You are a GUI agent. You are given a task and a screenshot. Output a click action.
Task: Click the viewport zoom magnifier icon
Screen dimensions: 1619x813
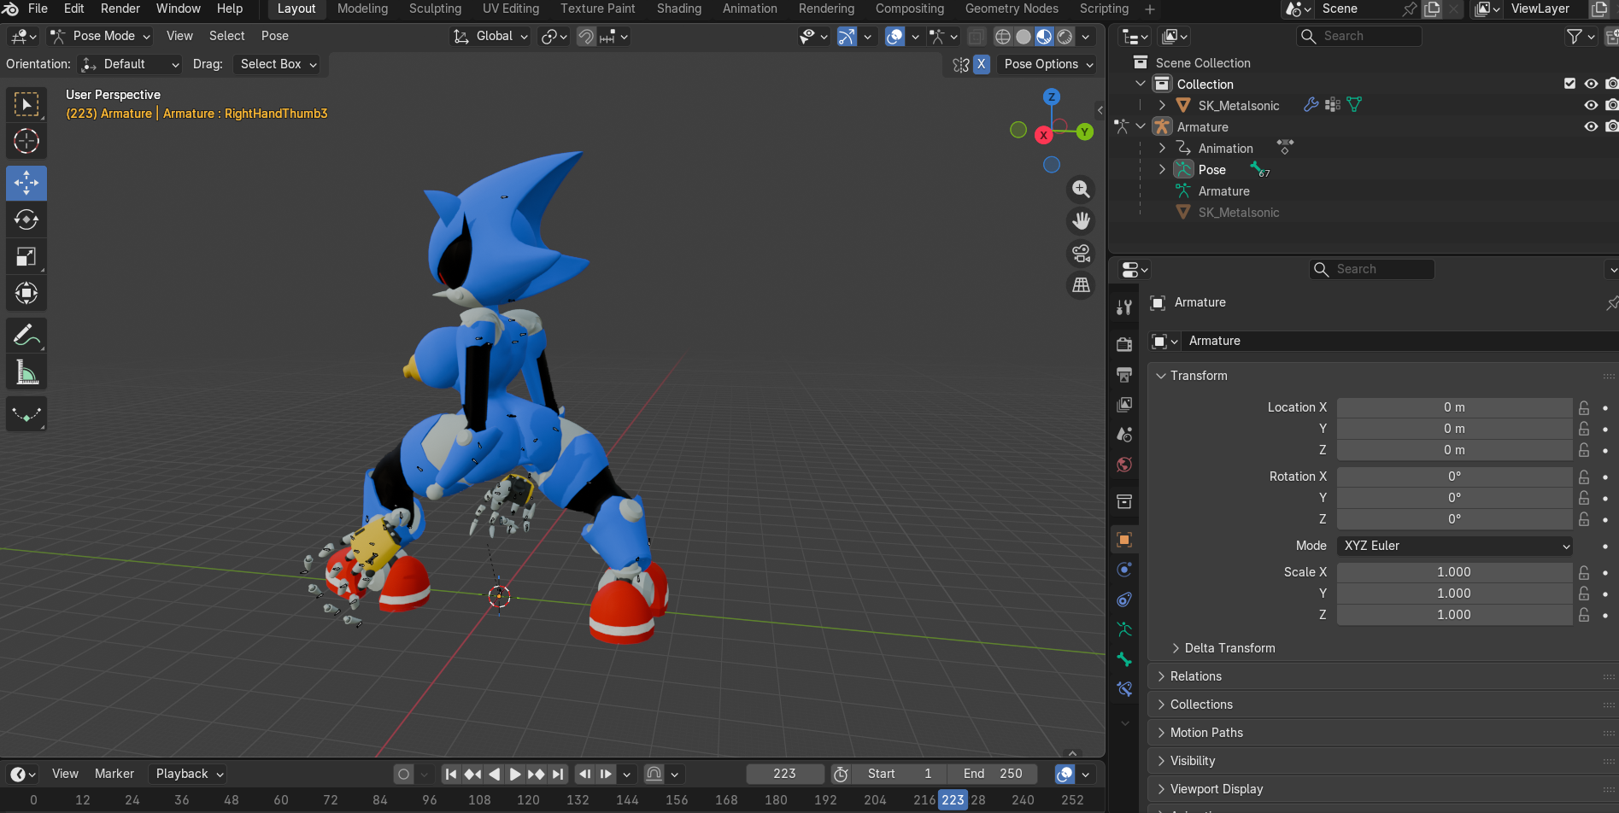[x=1082, y=189]
